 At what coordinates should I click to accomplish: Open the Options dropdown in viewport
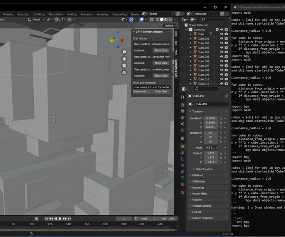click(x=171, y=26)
